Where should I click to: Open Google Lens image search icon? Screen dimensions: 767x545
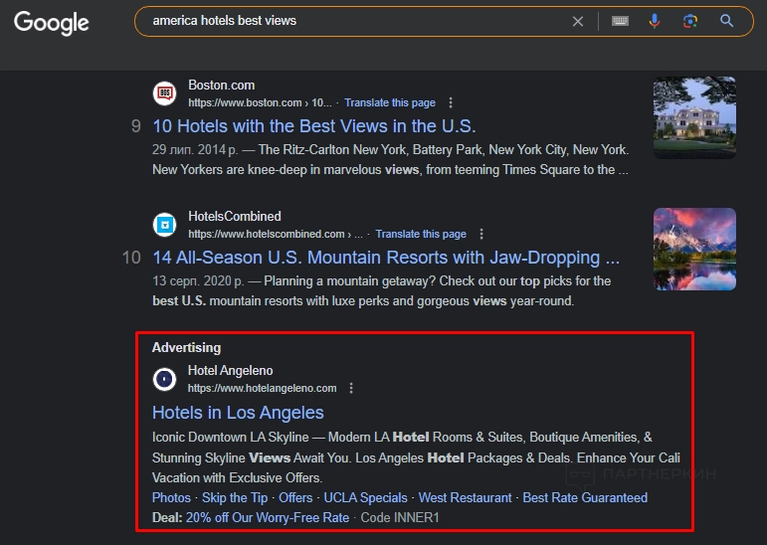pyautogui.click(x=690, y=21)
